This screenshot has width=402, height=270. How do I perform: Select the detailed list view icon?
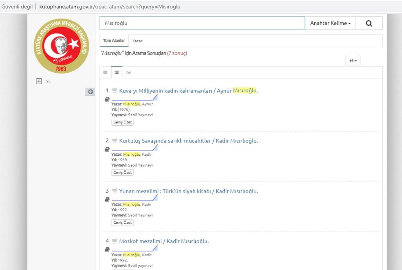117,72
